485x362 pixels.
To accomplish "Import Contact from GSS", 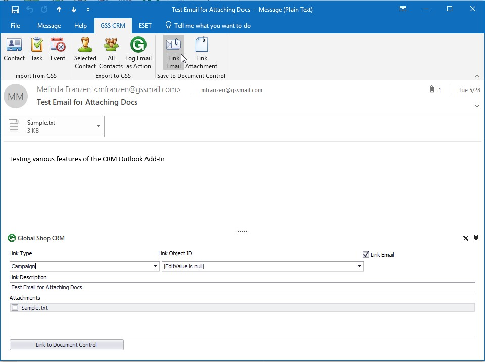I will coord(14,50).
